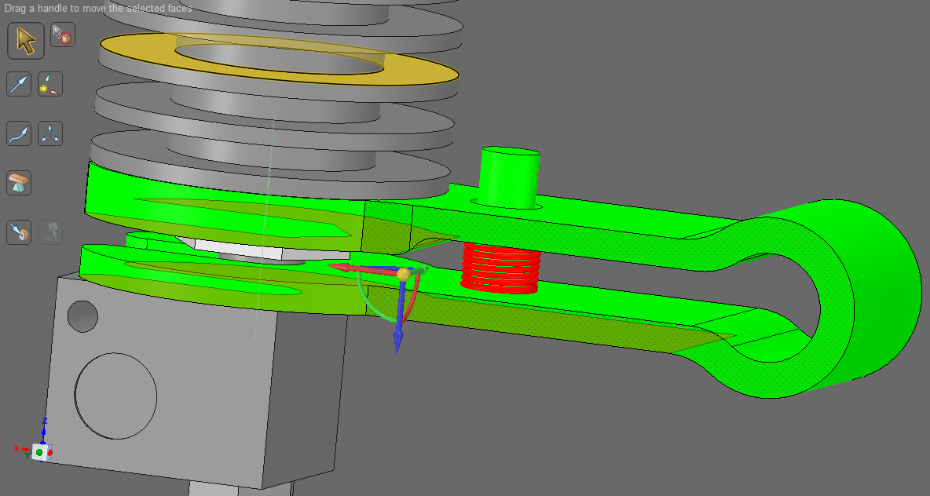Select the small hole on gray block

(82, 315)
